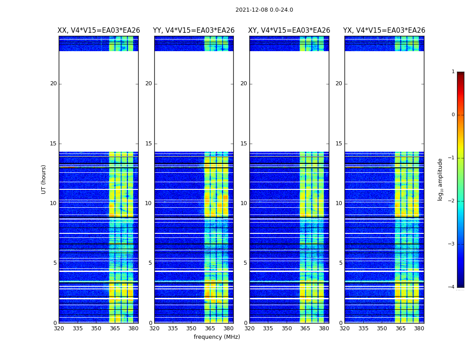Click the 365 MHz tick label under XY panel

[305, 328]
